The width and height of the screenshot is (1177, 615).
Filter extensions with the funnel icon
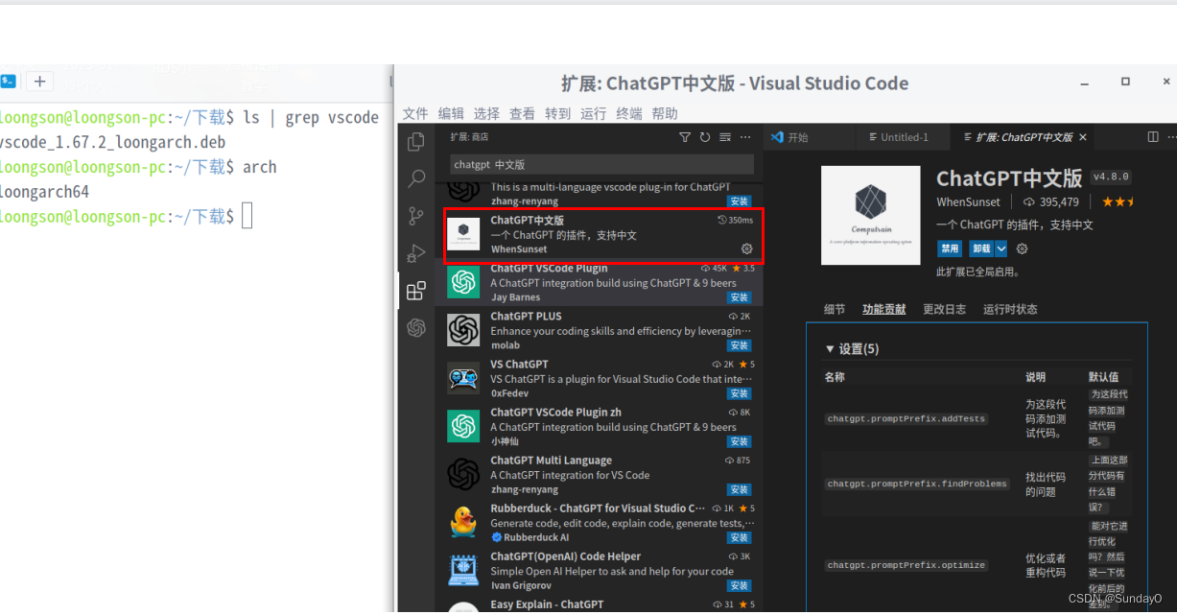click(x=685, y=137)
